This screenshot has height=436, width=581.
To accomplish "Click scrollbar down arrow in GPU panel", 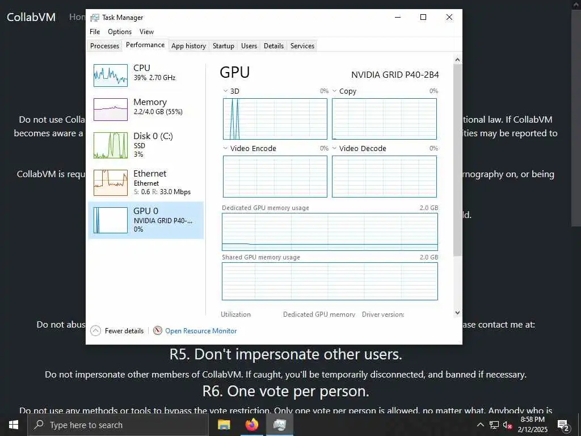I will point(457,313).
